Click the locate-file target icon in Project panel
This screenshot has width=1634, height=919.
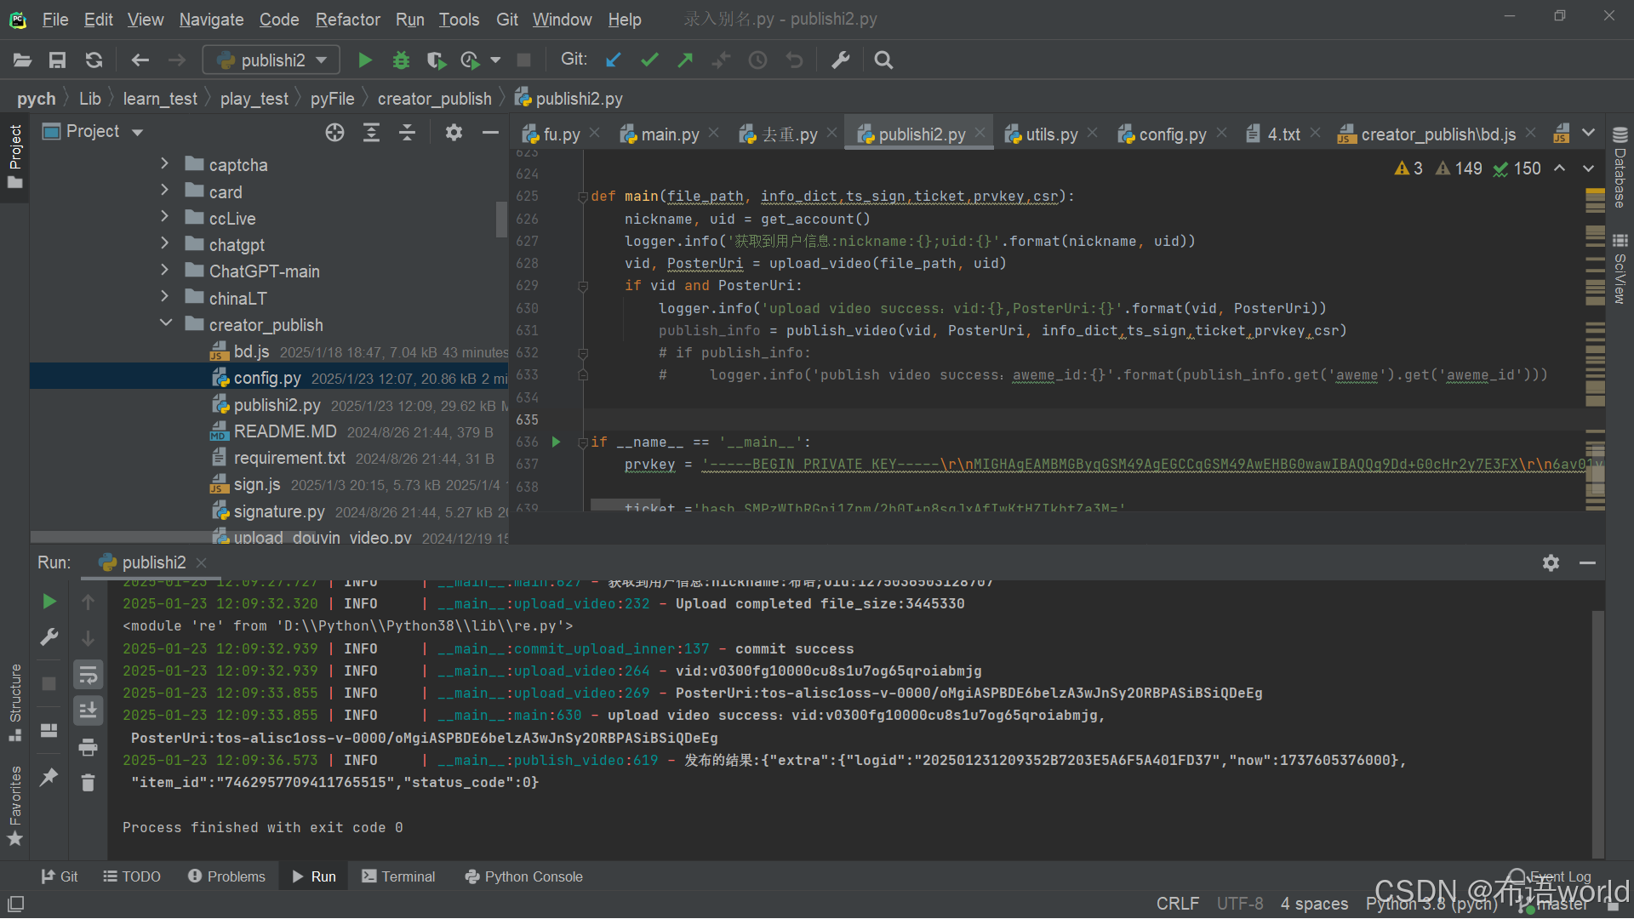pyautogui.click(x=334, y=132)
